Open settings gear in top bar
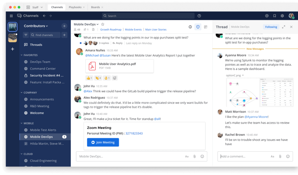Viewport: 298px width, 175px height. click(282, 16)
